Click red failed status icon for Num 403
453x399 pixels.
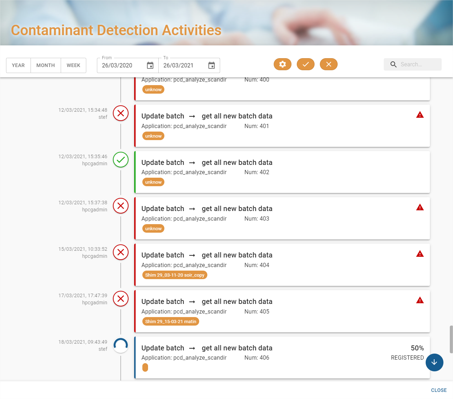(121, 206)
